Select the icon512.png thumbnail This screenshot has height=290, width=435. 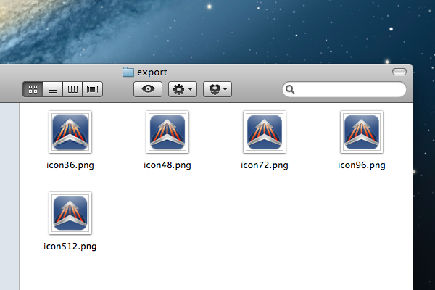[70, 213]
